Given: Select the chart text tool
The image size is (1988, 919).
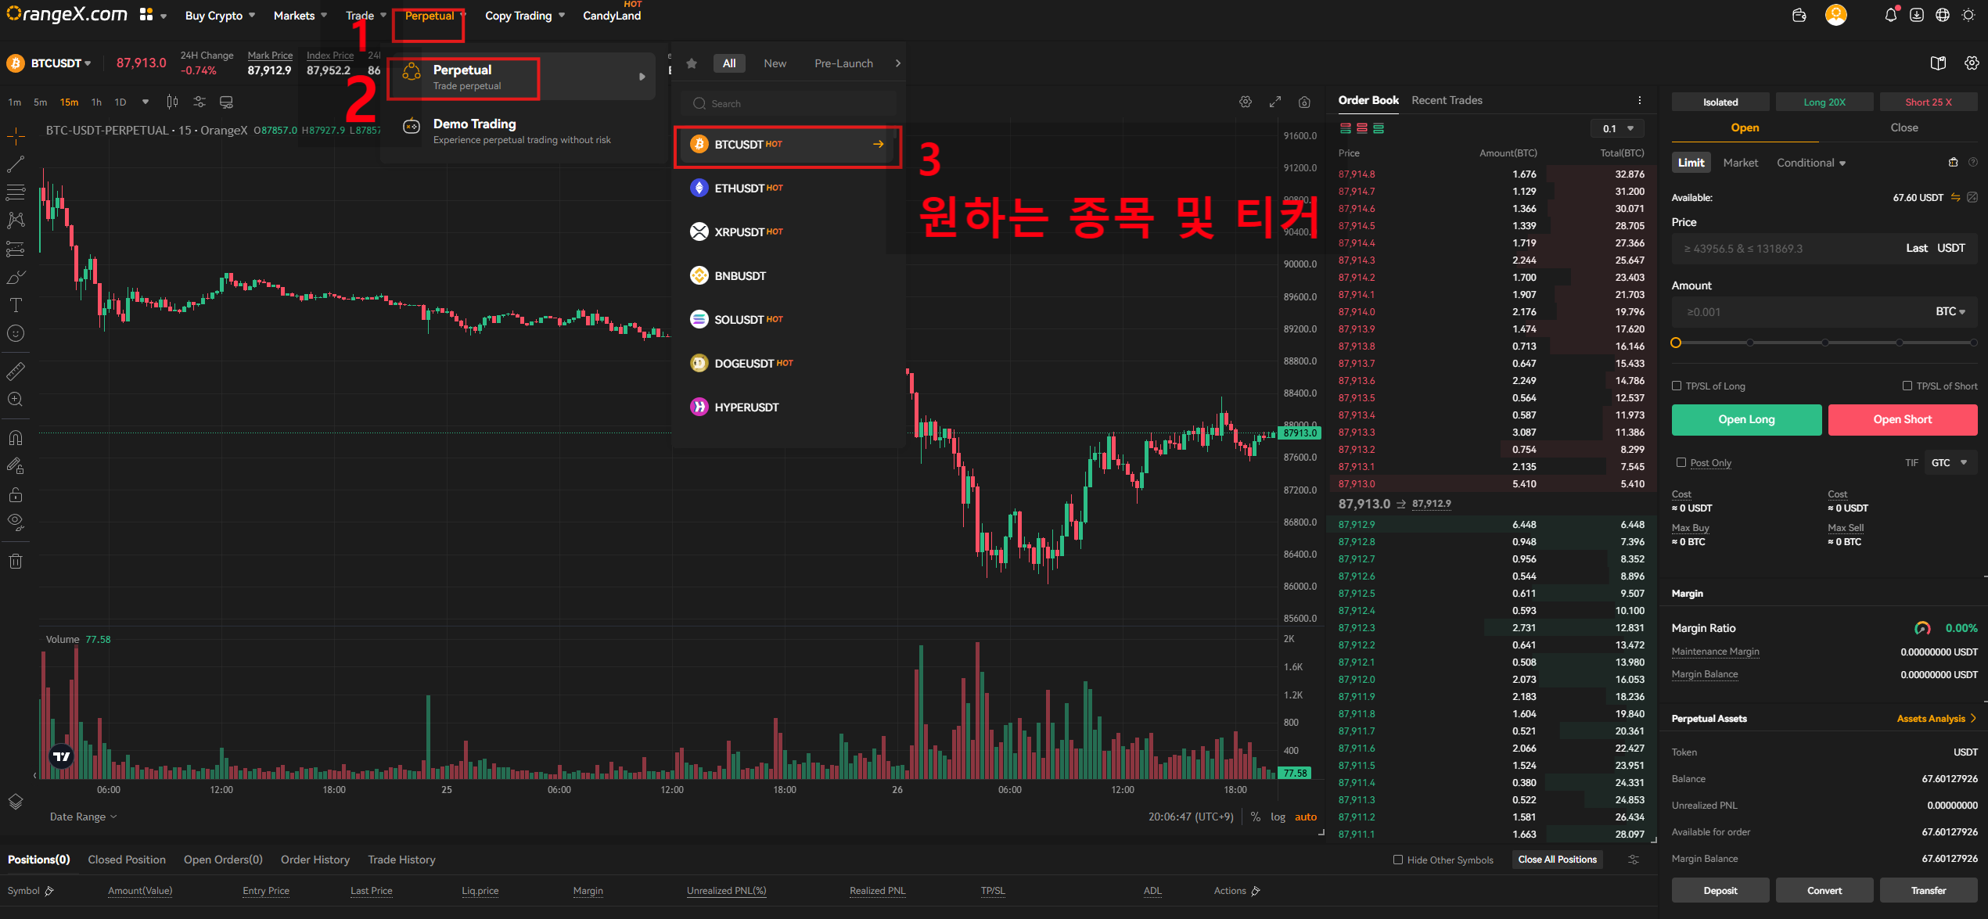Looking at the screenshot, I should click(16, 305).
